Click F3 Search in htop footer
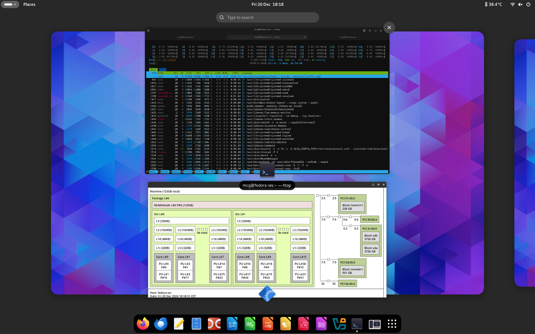535x334 pixels. [174, 172]
